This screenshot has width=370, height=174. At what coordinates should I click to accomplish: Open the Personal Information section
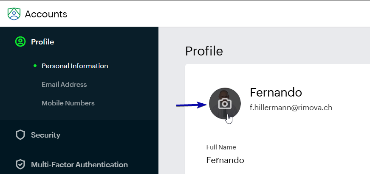(x=75, y=66)
